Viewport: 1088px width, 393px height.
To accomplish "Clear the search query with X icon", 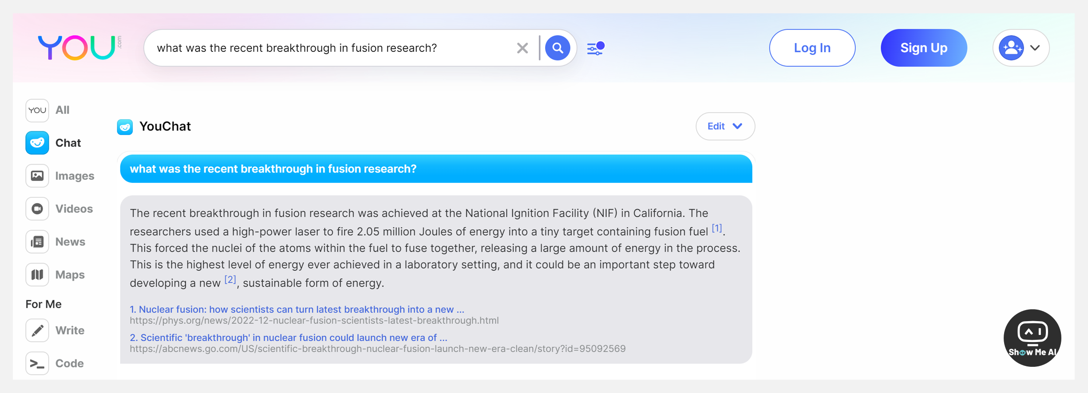I will click(x=522, y=48).
